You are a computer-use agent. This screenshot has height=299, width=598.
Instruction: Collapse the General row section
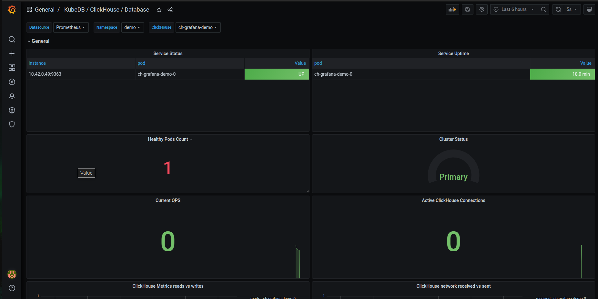[38, 41]
